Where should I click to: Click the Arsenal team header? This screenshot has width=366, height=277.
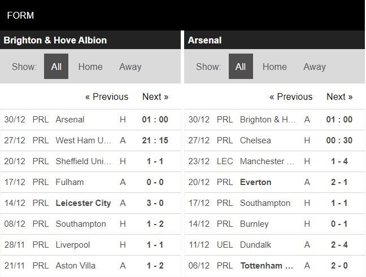204,40
